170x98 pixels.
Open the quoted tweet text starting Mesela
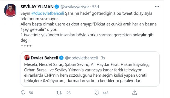87,73
